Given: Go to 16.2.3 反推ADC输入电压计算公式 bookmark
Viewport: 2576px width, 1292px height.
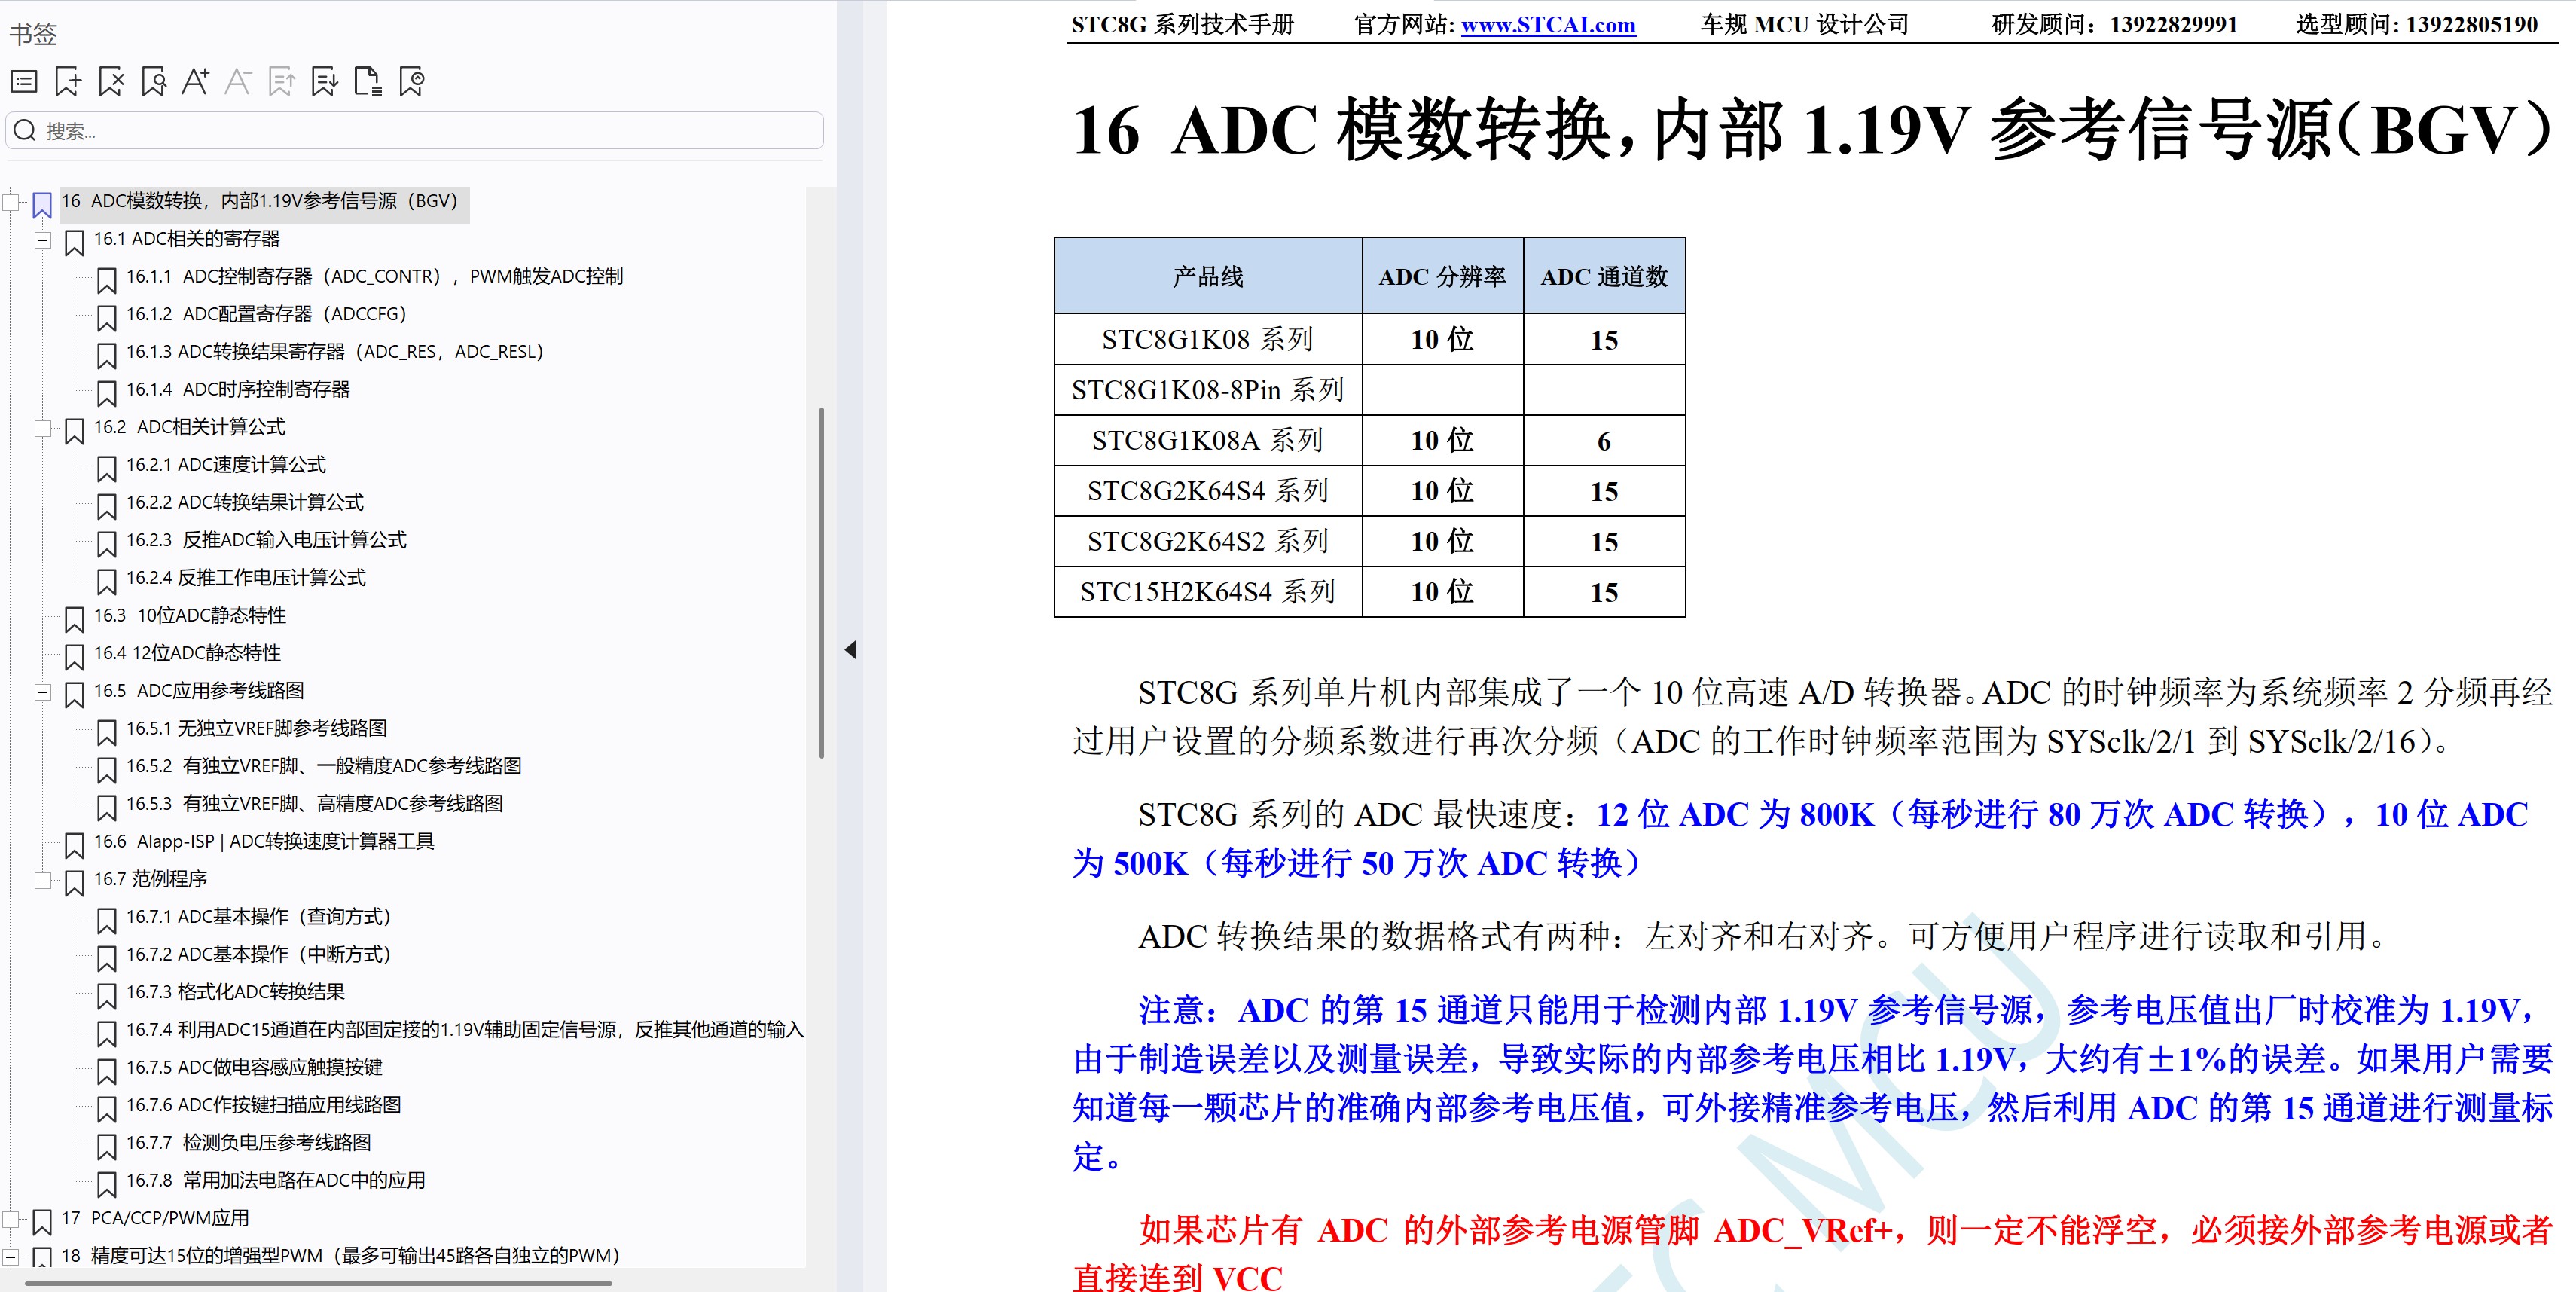Looking at the screenshot, I should coord(266,540).
